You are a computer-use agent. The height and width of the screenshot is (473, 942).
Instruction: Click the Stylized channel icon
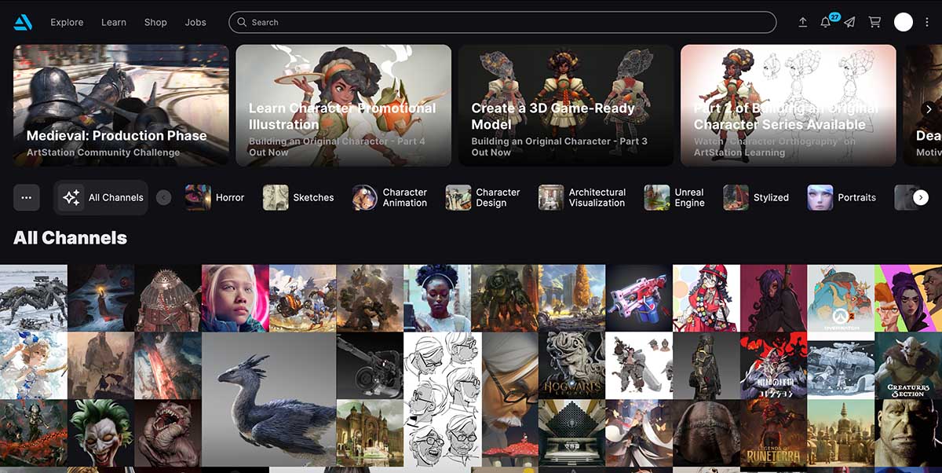(x=736, y=197)
